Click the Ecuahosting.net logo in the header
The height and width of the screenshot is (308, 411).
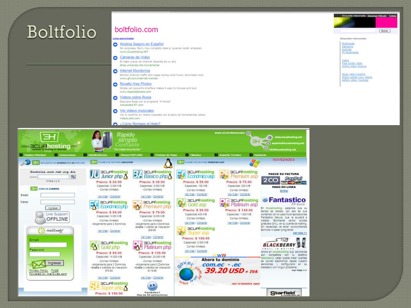tap(49, 142)
